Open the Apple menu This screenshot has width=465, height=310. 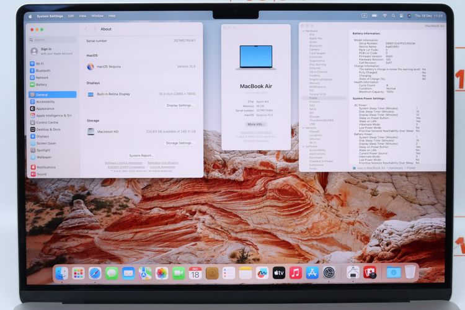point(30,16)
